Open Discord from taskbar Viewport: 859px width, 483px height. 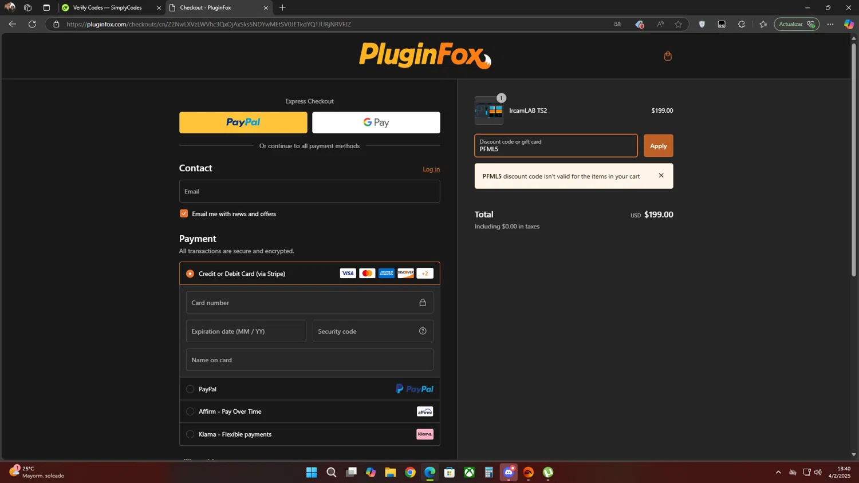(x=509, y=472)
